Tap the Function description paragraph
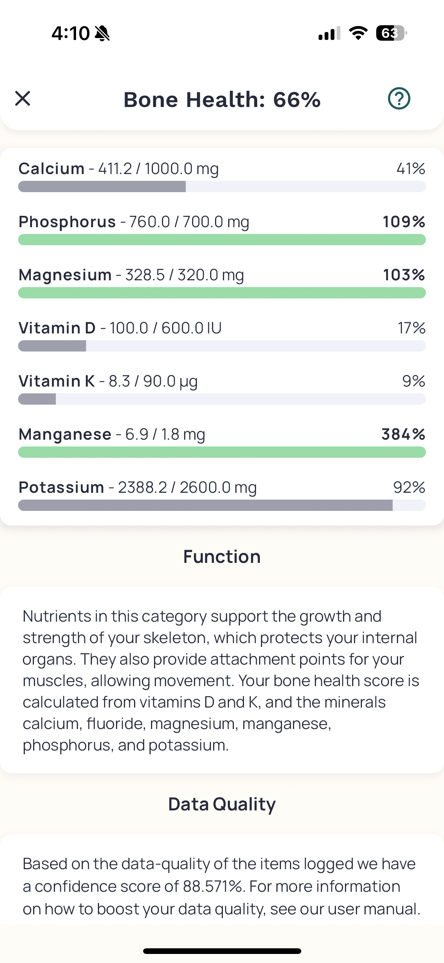This screenshot has height=963, width=444. (222, 680)
